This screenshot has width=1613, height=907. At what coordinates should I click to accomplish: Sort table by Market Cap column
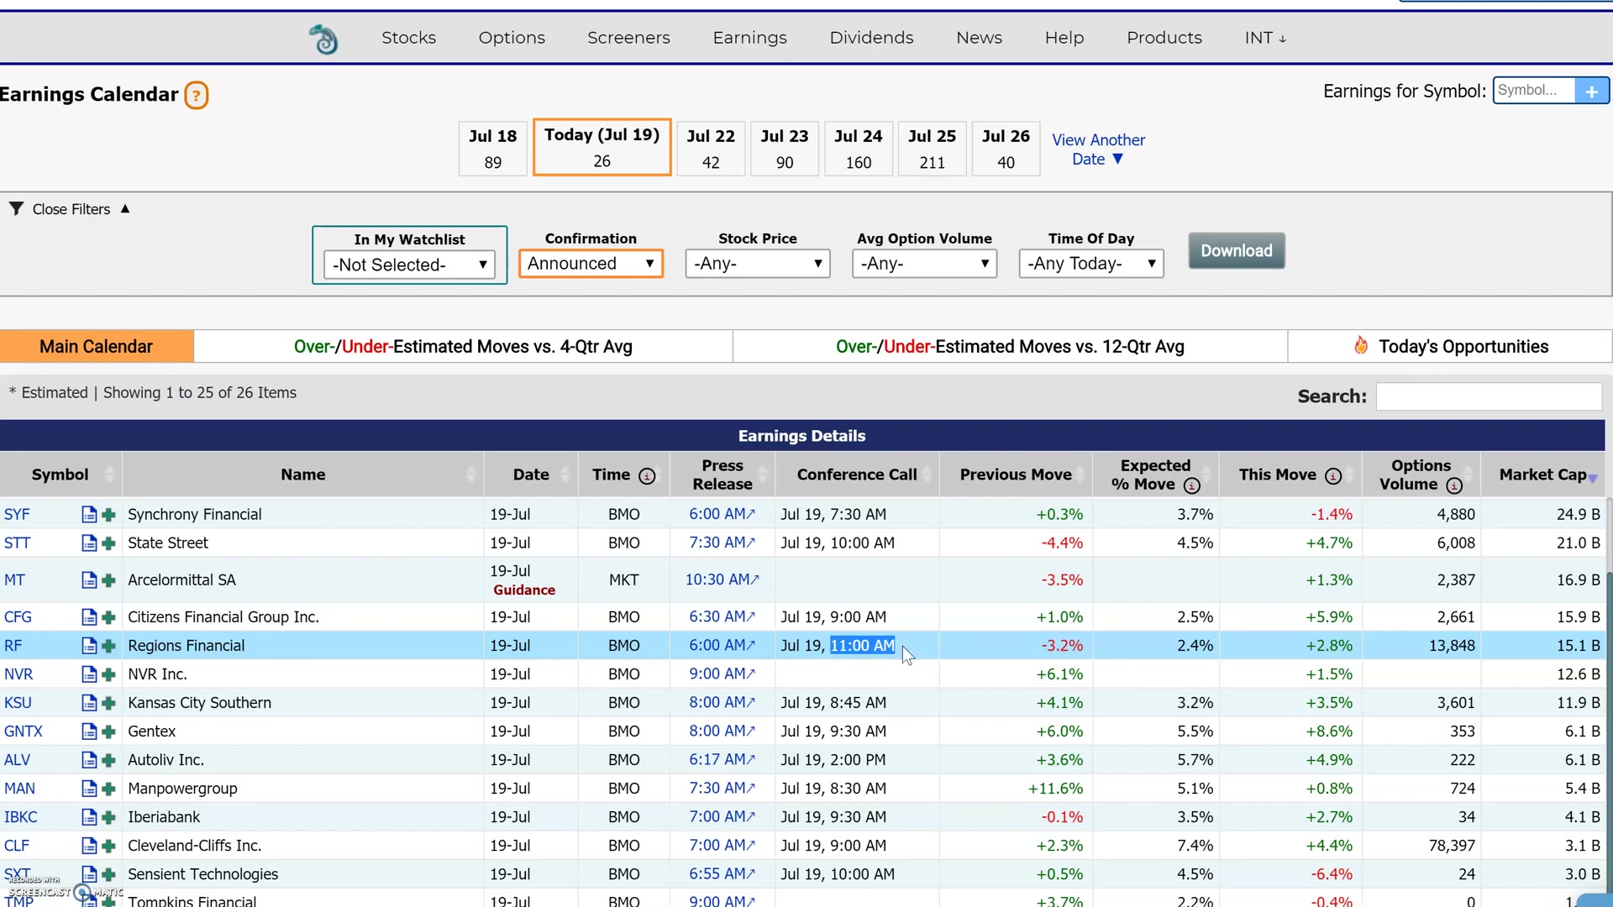pos(1542,474)
